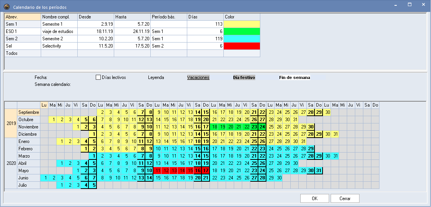Select green day 18 in Noviembre
The height and width of the screenshot is (207, 431).
[214, 127]
